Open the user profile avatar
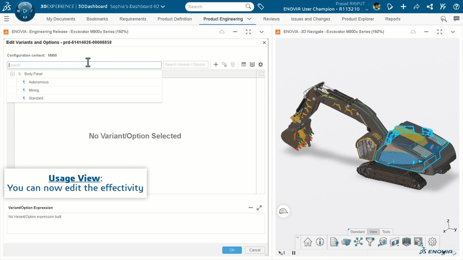 pos(377,6)
